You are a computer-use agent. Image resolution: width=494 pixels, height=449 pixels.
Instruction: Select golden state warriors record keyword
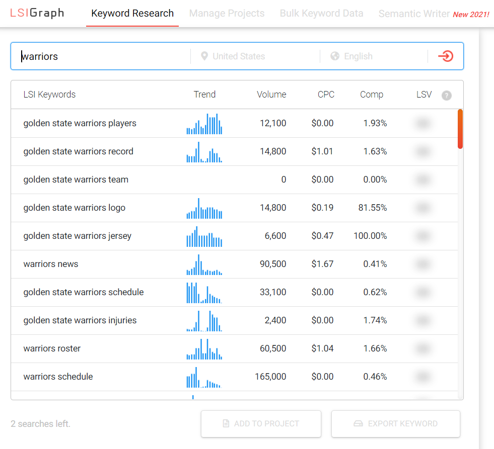[x=78, y=151]
